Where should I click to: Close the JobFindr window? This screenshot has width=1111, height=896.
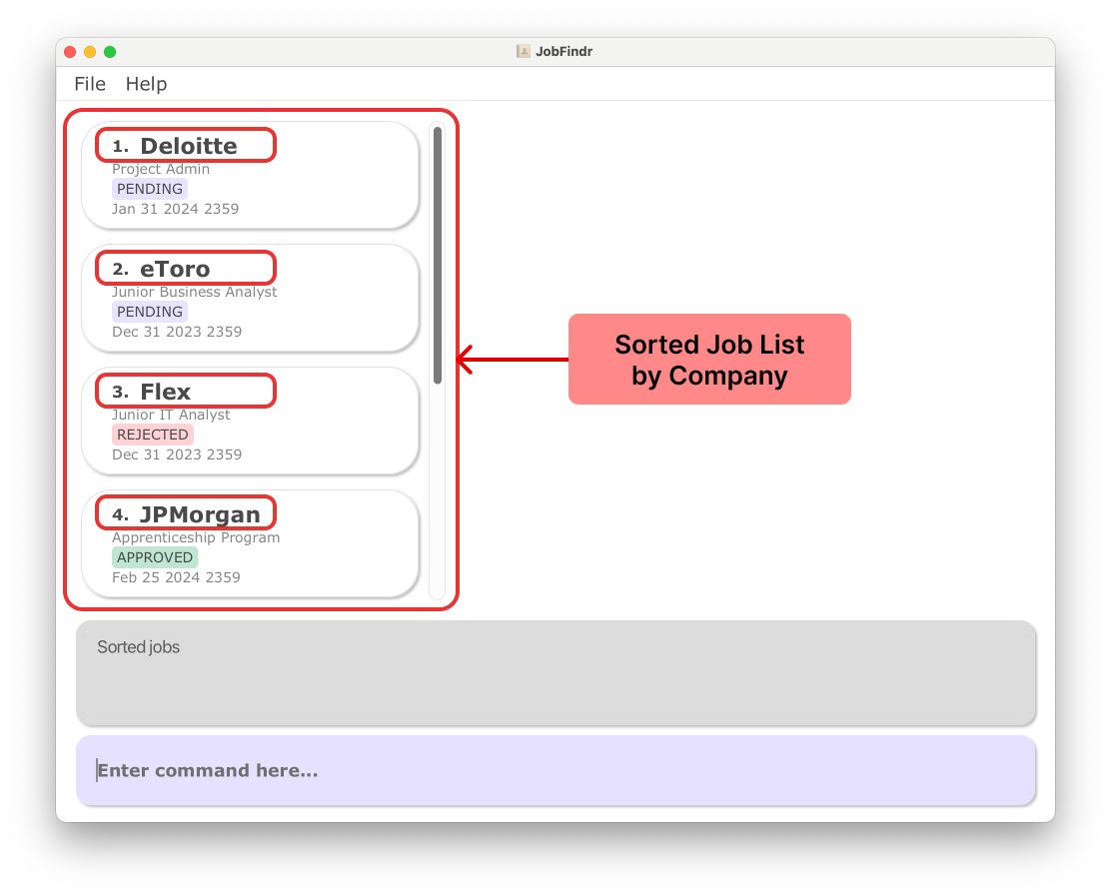tap(70, 52)
